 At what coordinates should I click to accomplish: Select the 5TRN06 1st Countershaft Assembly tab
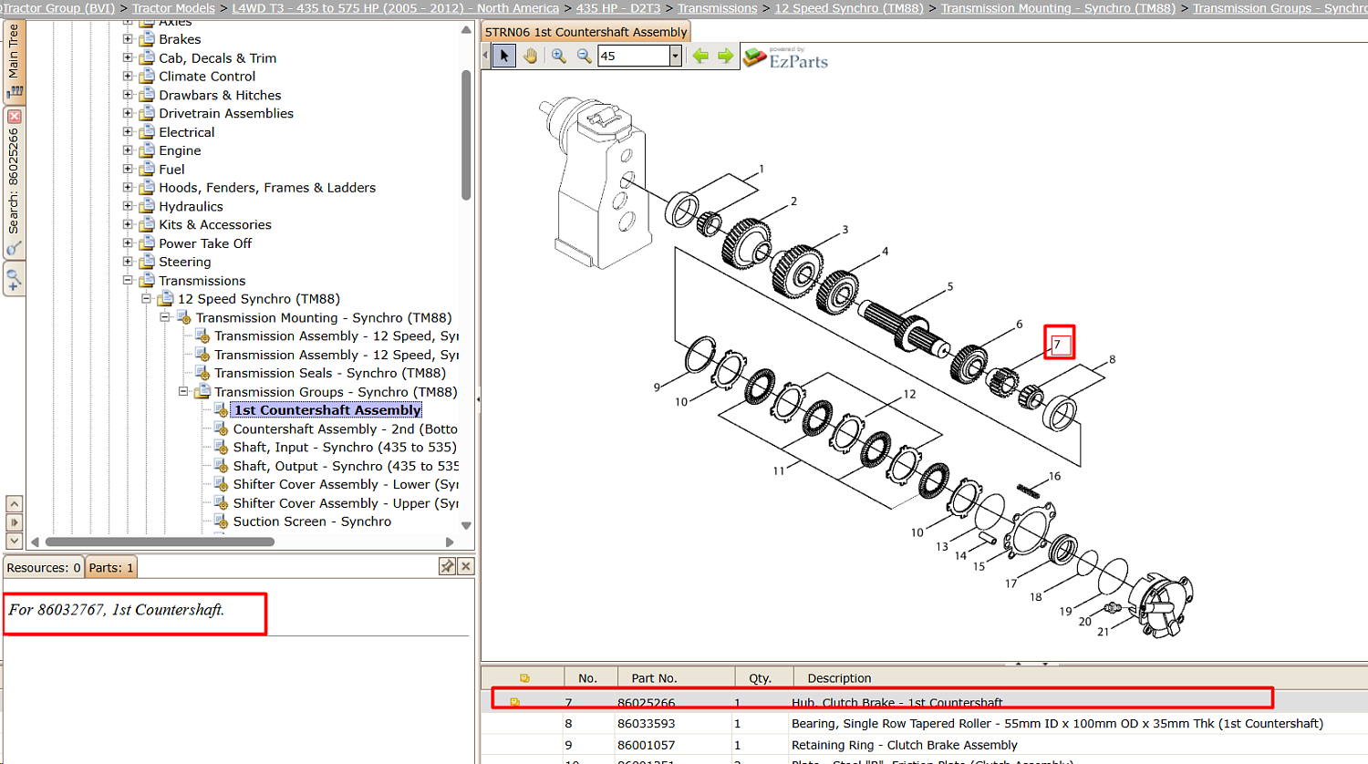pyautogui.click(x=586, y=32)
